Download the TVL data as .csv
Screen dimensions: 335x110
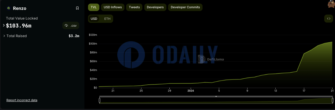pos(71,26)
